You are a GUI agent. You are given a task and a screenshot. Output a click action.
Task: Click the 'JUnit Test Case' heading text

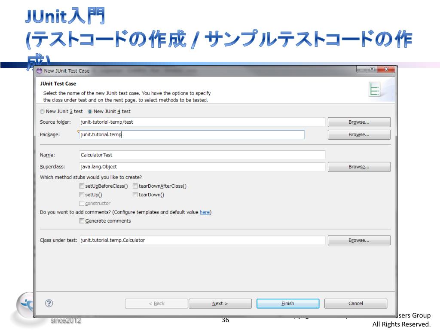point(58,84)
